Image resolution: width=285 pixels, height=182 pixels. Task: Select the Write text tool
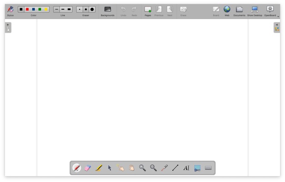pos(186,168)
